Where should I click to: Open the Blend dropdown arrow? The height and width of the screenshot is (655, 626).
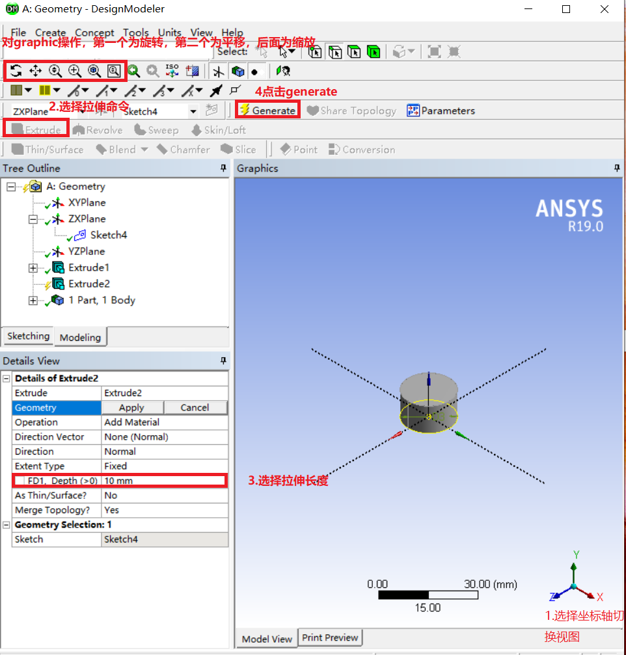(144, 150)
